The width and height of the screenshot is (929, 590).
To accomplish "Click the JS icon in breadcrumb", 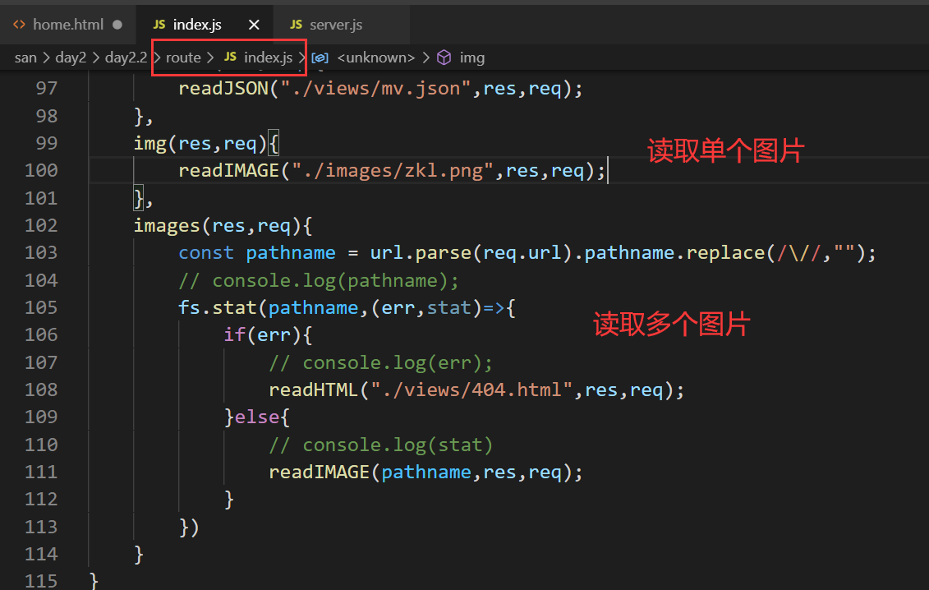I will coord(231,57).
